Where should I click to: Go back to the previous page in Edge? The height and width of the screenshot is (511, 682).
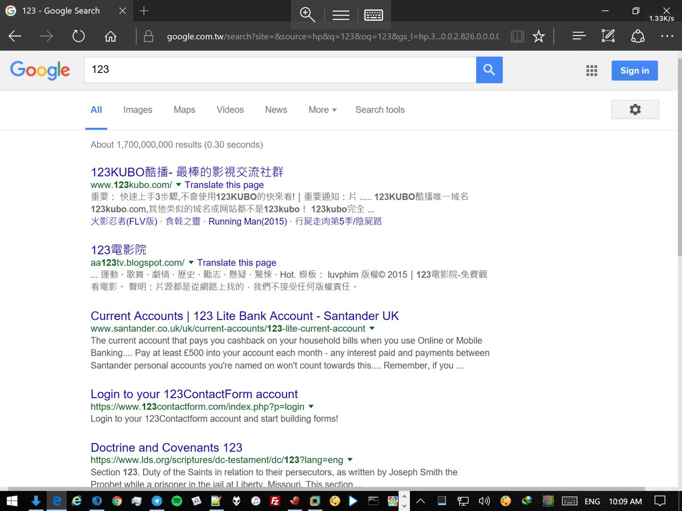pyautogui.click(x=15, y=36)
